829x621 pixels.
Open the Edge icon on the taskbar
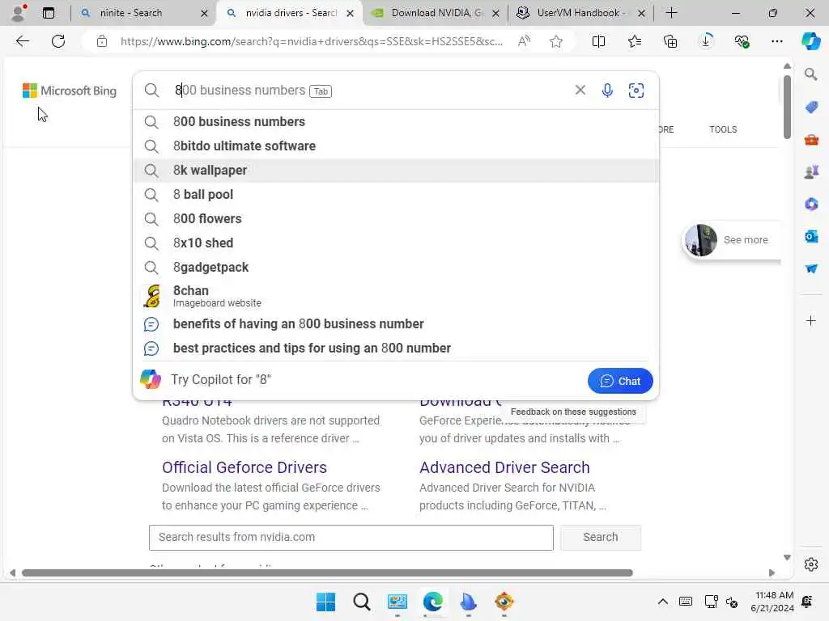(x=432, y=602)
